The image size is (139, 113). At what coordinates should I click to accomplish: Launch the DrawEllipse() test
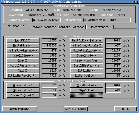click(23, 55)
